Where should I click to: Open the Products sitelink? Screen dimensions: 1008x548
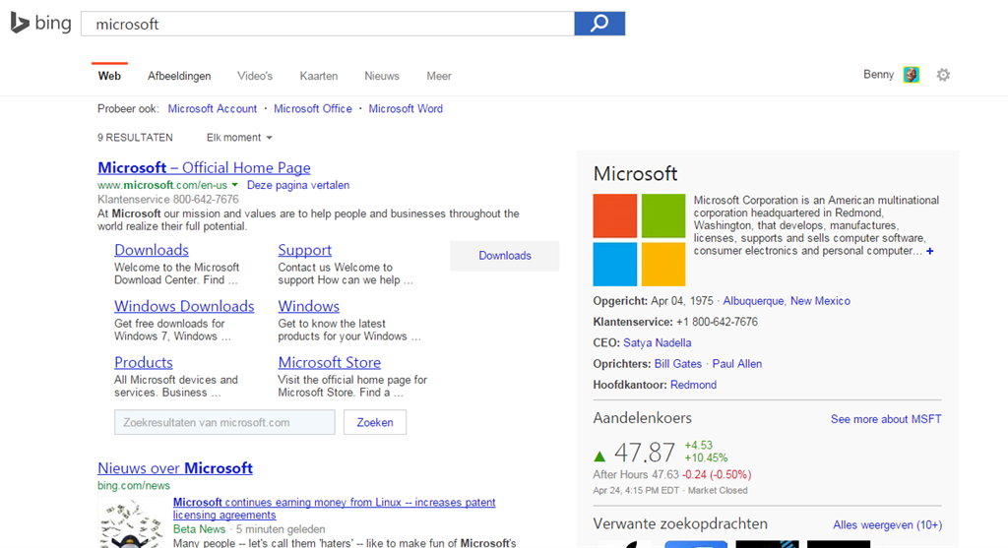144,362
